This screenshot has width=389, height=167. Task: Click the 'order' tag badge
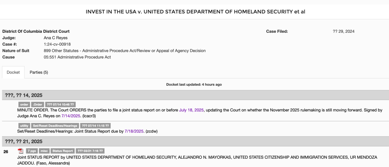24,105
